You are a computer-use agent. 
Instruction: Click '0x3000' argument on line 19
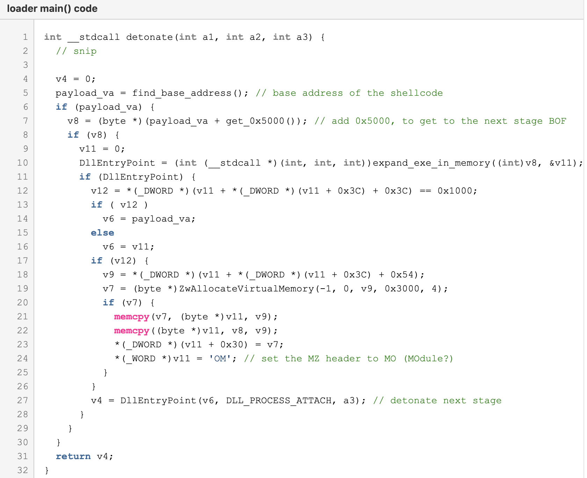pos(402,289)
